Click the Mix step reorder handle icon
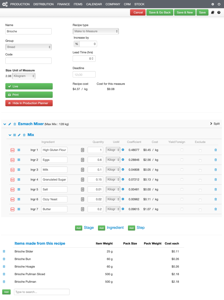The width and height of the screenshot is (224, 300). click(x=15, y=135)
